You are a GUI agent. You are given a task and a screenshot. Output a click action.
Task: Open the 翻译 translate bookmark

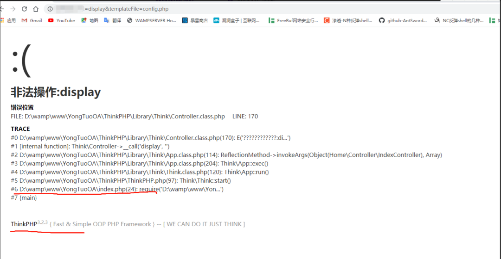pos(112,20)
